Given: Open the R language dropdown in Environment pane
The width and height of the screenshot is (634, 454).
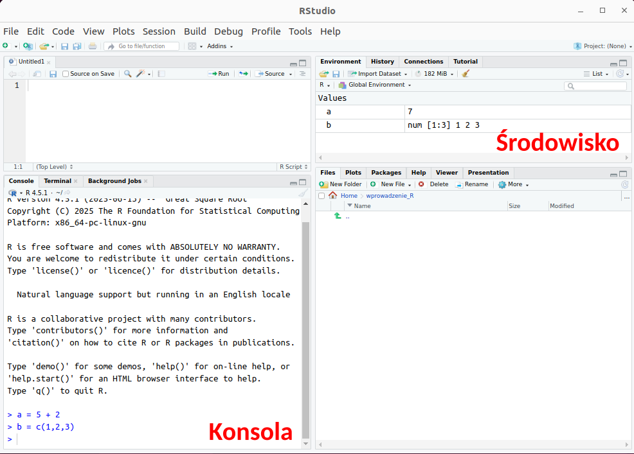Looking at the screenshot, I should click(325, 85).
